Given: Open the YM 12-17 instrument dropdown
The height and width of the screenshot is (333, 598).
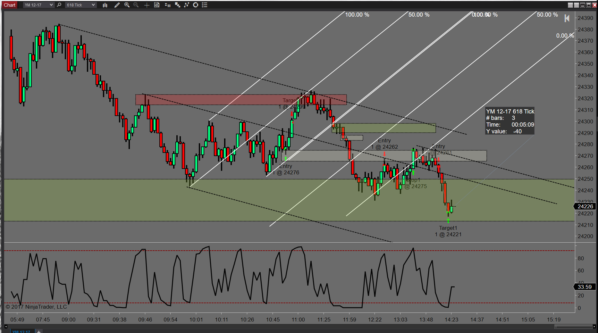Looking at the screenshot, I should [38, 5].
